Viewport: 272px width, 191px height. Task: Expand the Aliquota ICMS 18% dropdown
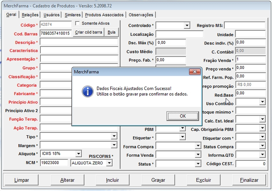click(78, 154)
